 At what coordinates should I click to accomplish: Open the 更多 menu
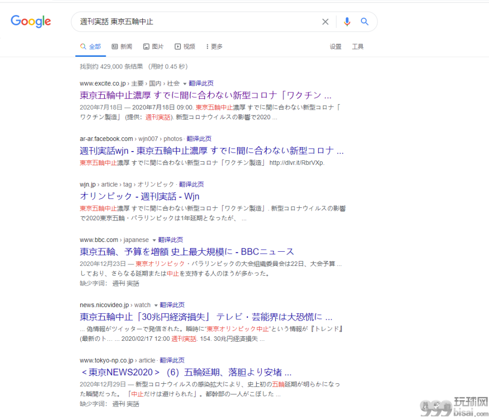tap(214, 47)
